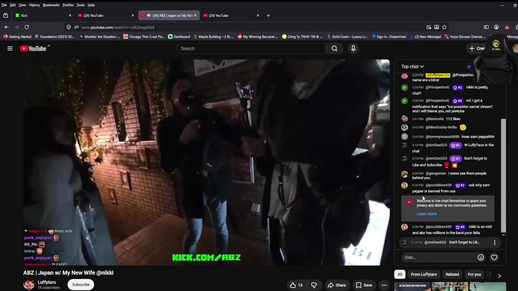Open site security shield icon
This screenshot has width=518, height=291.
click(x=68, y=27)
